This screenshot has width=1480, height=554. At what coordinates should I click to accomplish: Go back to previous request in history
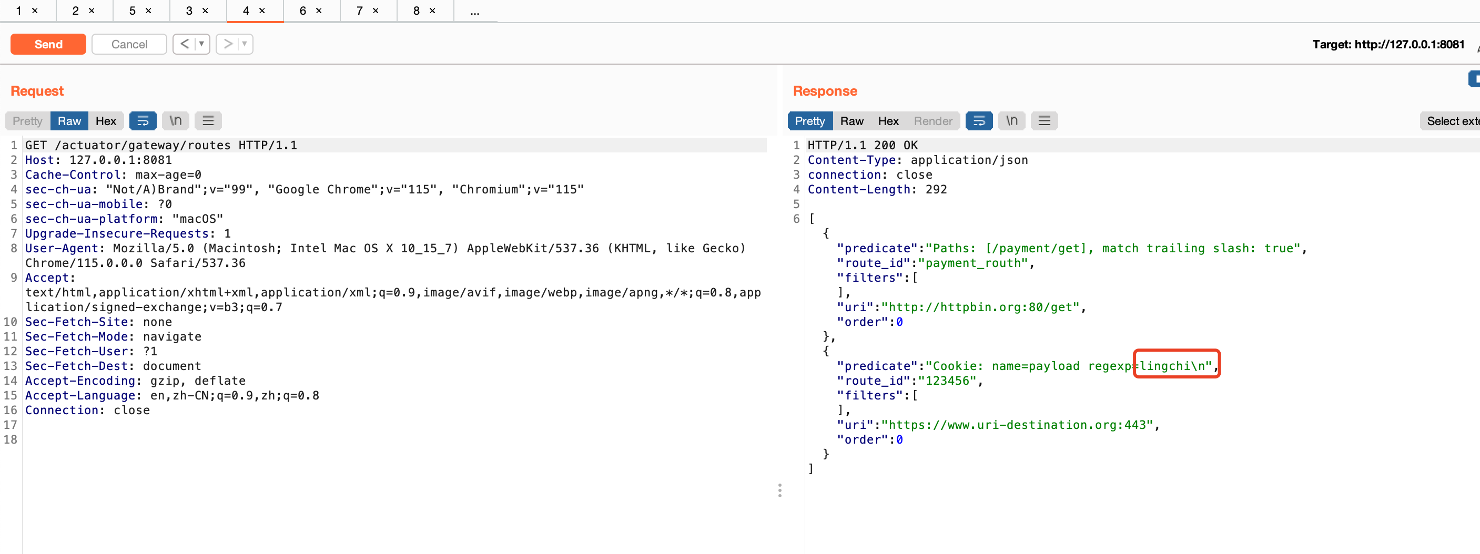tap(185, 44)
